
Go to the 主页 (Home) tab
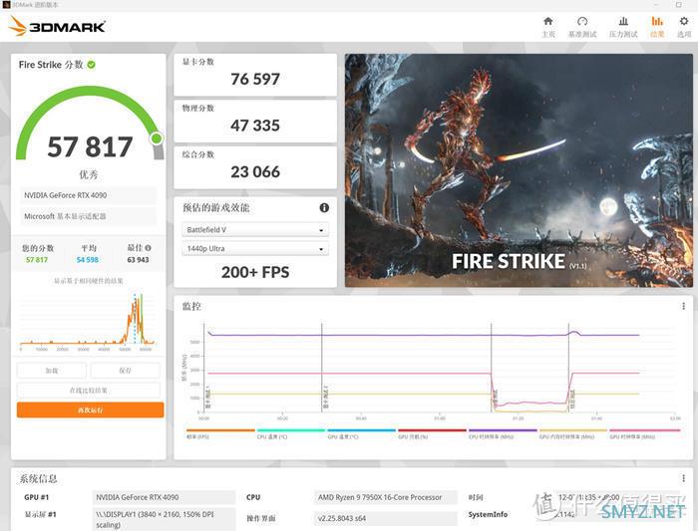tap(547, 26)
